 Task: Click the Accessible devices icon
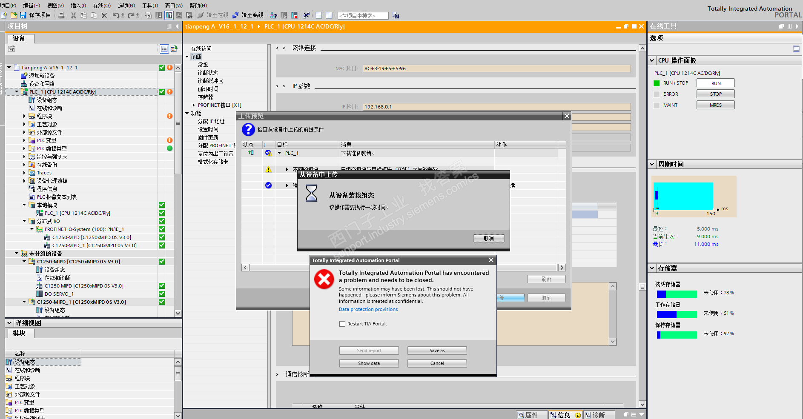274,15
